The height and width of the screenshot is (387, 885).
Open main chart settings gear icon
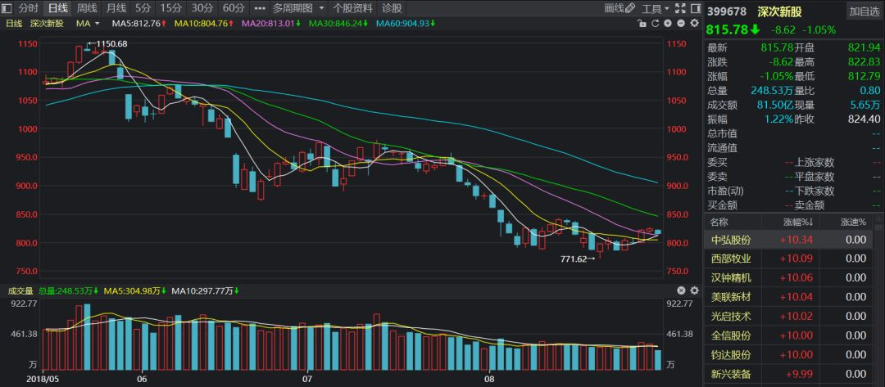pos(694,23)
